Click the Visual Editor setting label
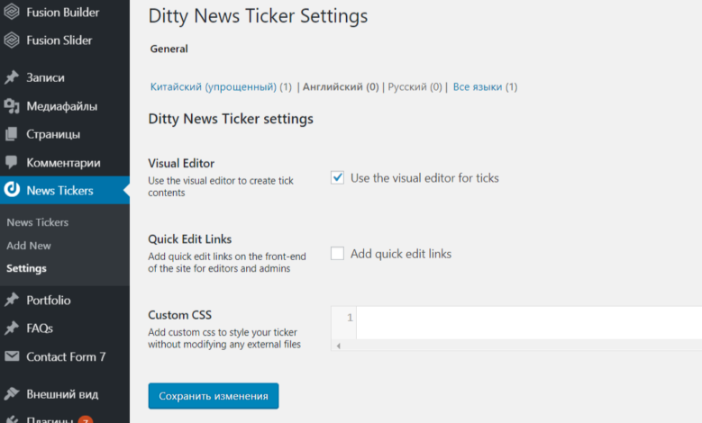Screen dimensions: 702x423 click(181, 163)
